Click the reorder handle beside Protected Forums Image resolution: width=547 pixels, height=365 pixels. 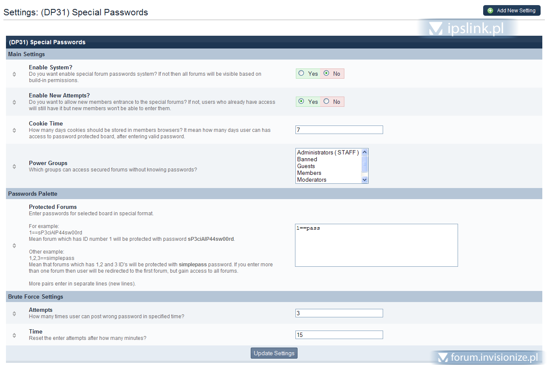point(14,245)
